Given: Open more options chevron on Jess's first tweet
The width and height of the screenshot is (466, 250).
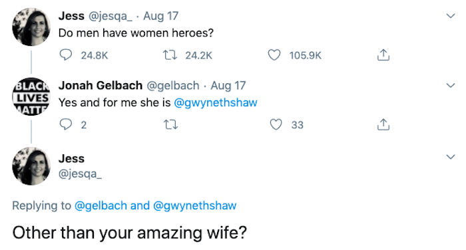Looking at the screenshot, I should (451, 16).
